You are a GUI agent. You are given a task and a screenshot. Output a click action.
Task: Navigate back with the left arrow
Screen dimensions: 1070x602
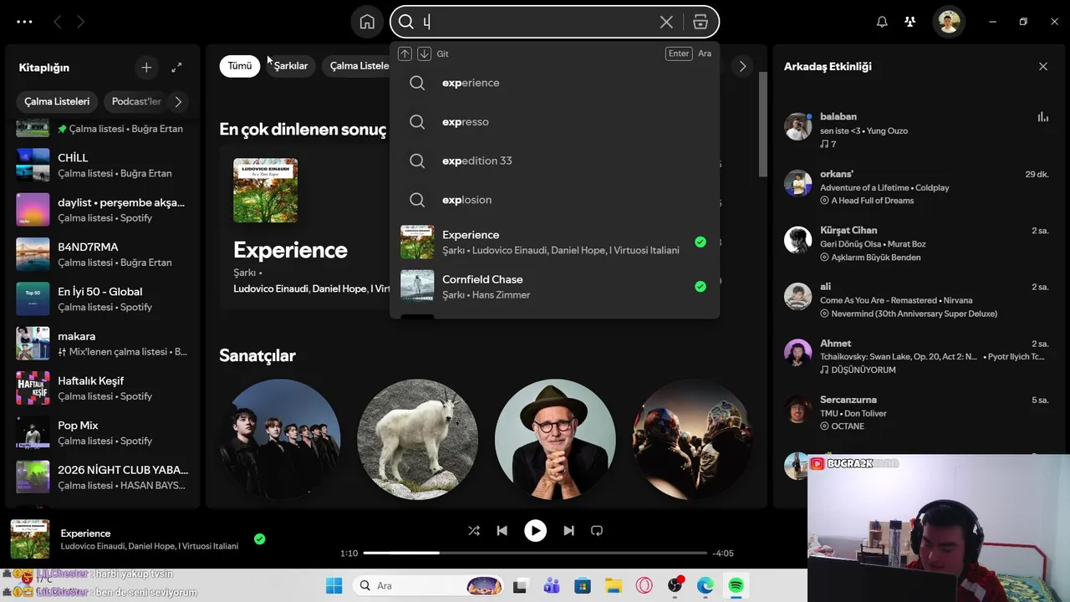pos(58,22)
